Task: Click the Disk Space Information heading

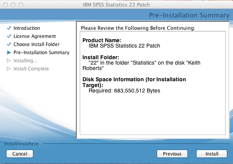Action: tap(134, 82)
